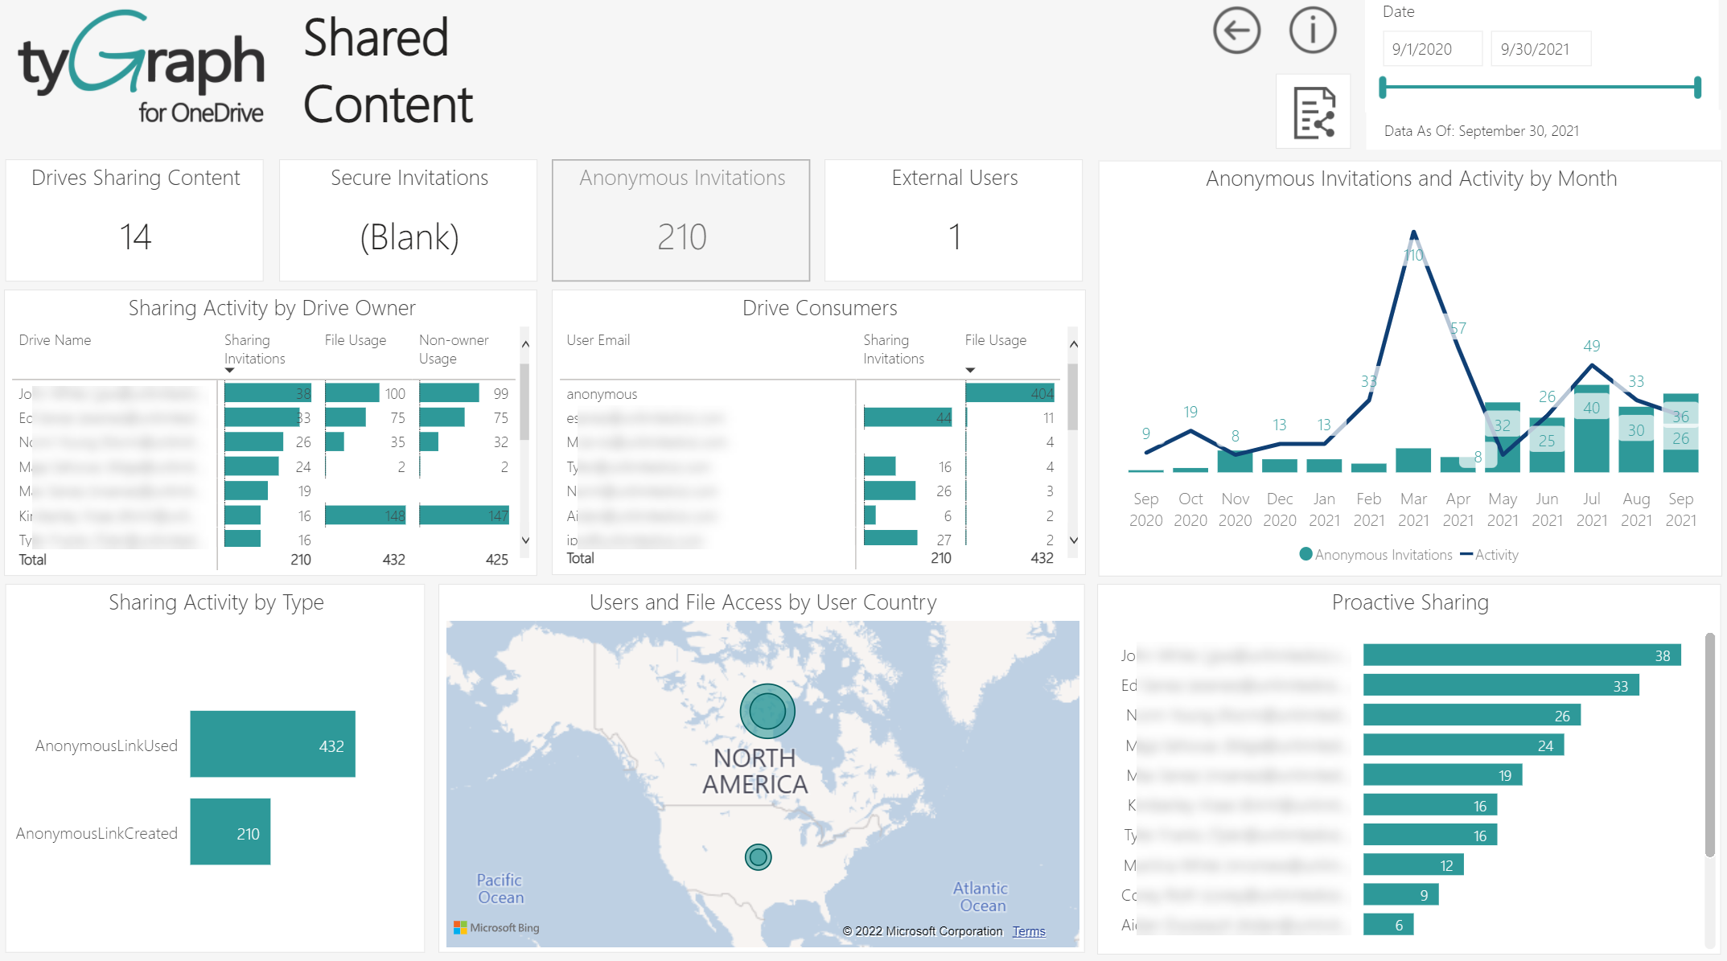Image resolution: width=1727 pixels, height=961 pixels.
Task: Select the External Users card
Action: pos(954,220)
